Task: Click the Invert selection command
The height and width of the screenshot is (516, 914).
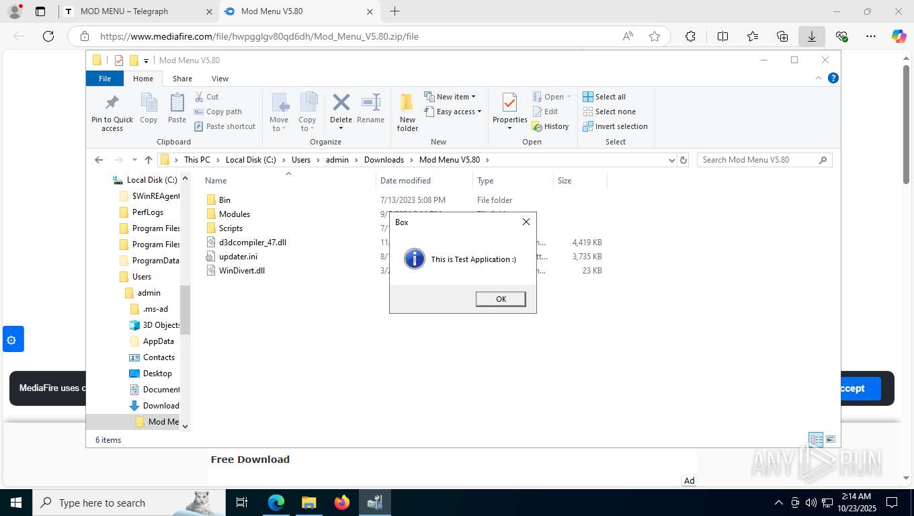Action: pyautogui.click(x=615, y=126)
